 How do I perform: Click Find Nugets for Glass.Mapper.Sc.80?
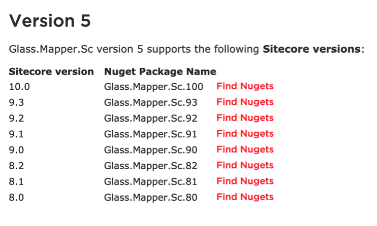[x=245, y=197]
